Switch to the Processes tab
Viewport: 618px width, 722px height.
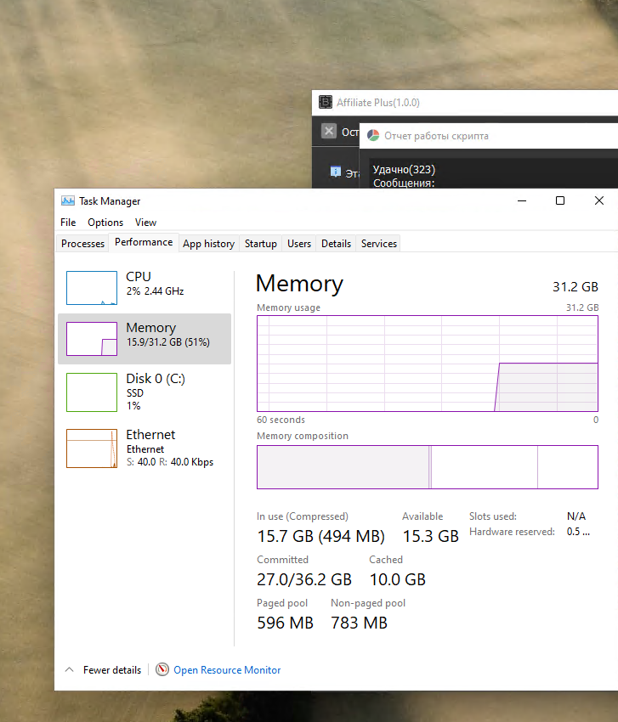(x=83, y=244)
